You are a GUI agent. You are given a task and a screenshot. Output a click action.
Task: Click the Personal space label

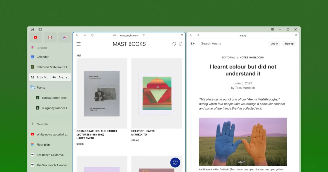42,48
